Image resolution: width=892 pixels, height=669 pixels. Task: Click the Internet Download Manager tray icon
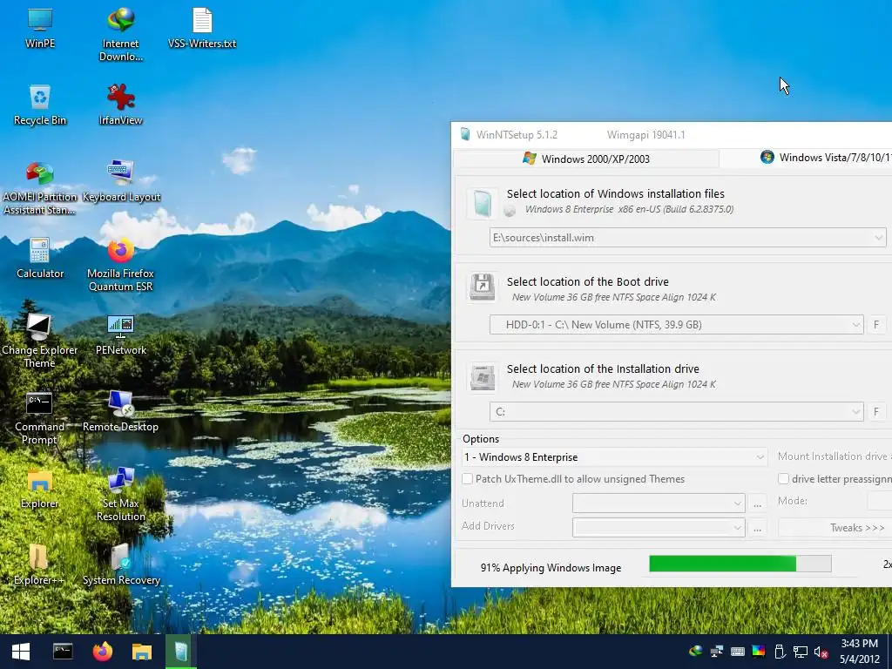[695, 652]
